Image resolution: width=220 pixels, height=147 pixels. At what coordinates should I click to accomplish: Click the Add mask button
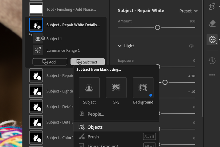click(x=50, y=62)
